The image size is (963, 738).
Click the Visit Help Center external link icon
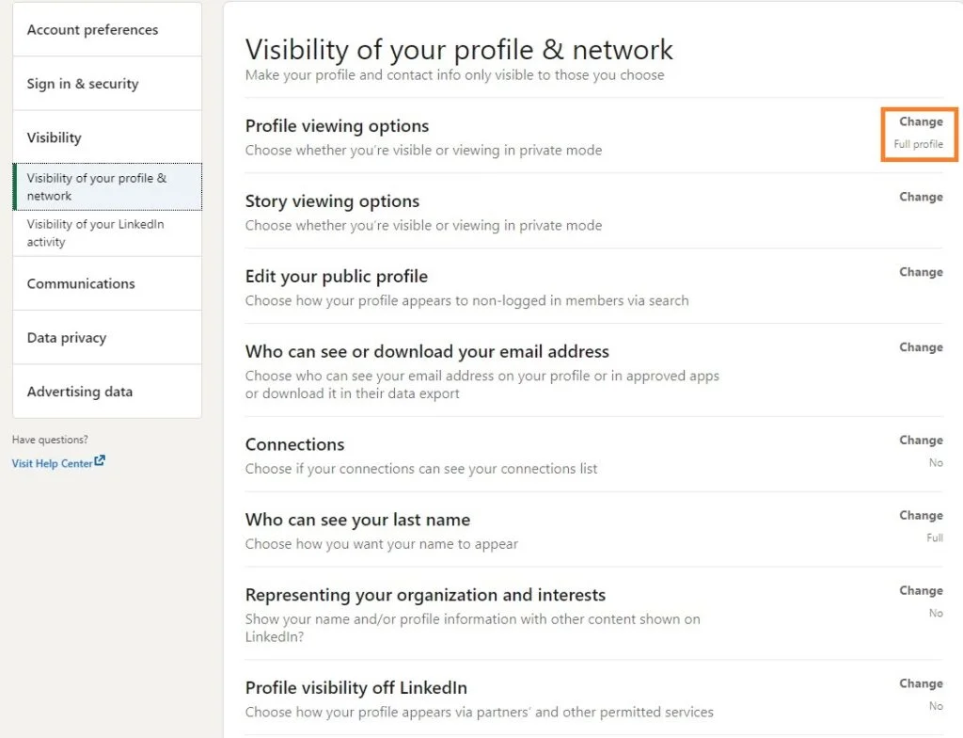[100, 461]
